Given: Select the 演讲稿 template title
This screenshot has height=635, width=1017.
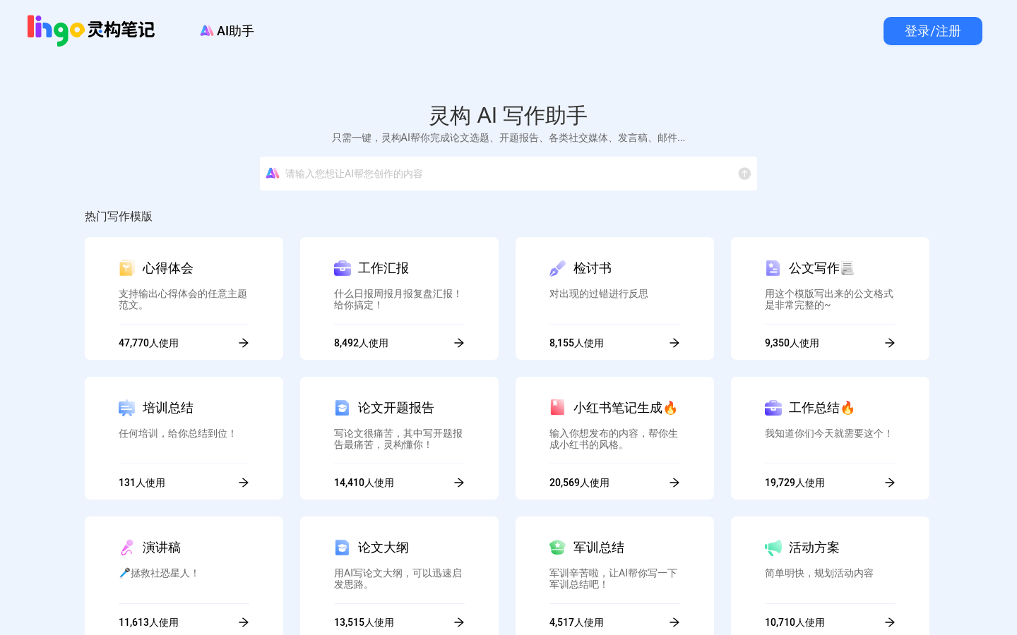Looking at the screenshot, I should point(162,548).
